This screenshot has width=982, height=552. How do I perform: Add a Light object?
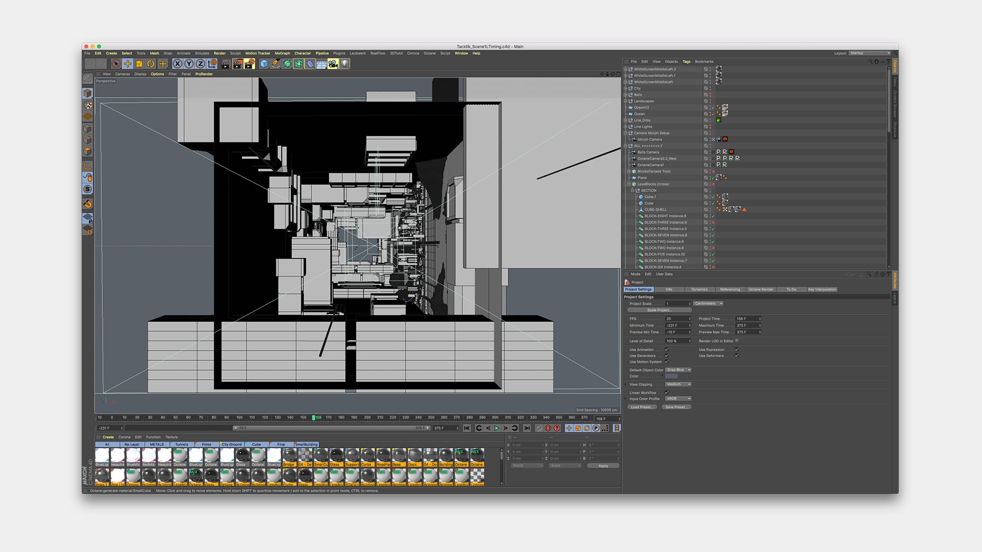(x=345, y=64)
